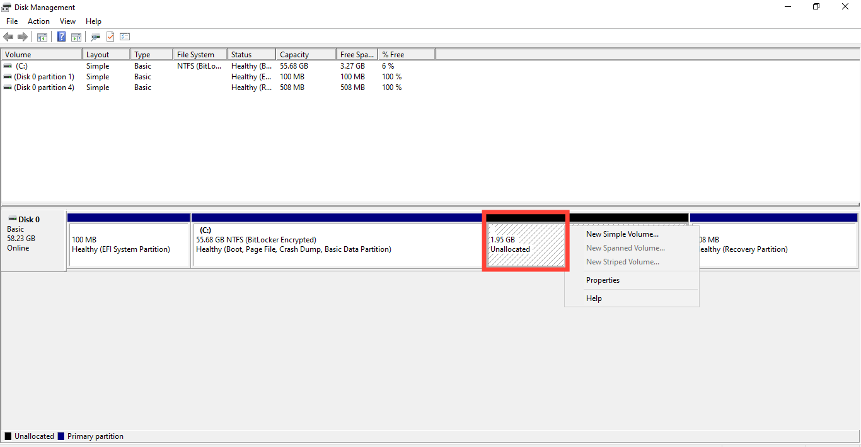
Task: Select Disk 0 partition 4 in the list
Action: (x=41, y=87)
